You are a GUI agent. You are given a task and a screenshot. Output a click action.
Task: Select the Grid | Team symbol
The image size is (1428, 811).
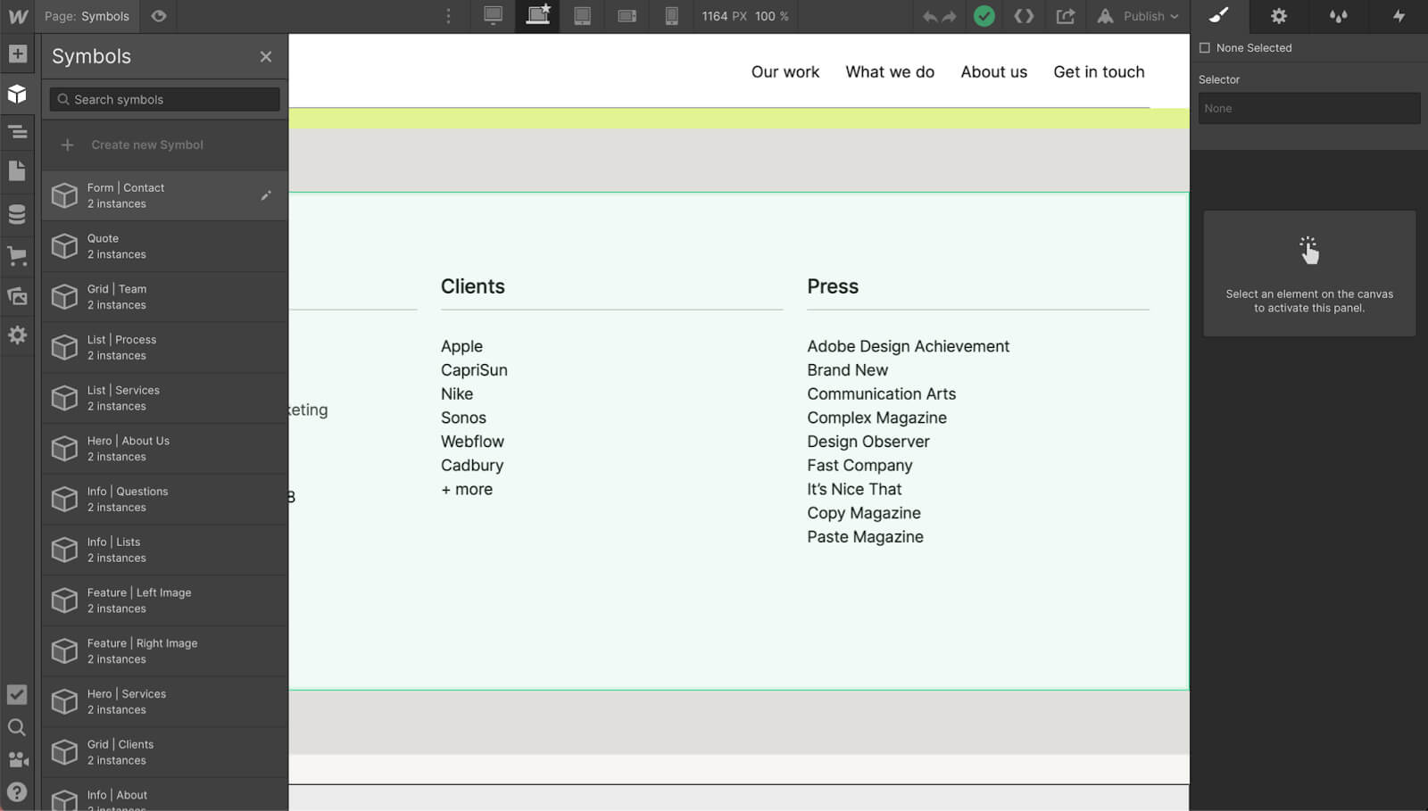pos(165,297)
